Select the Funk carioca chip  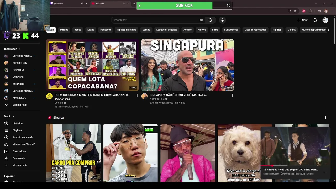pyautogui.click(x=231, y=30)
